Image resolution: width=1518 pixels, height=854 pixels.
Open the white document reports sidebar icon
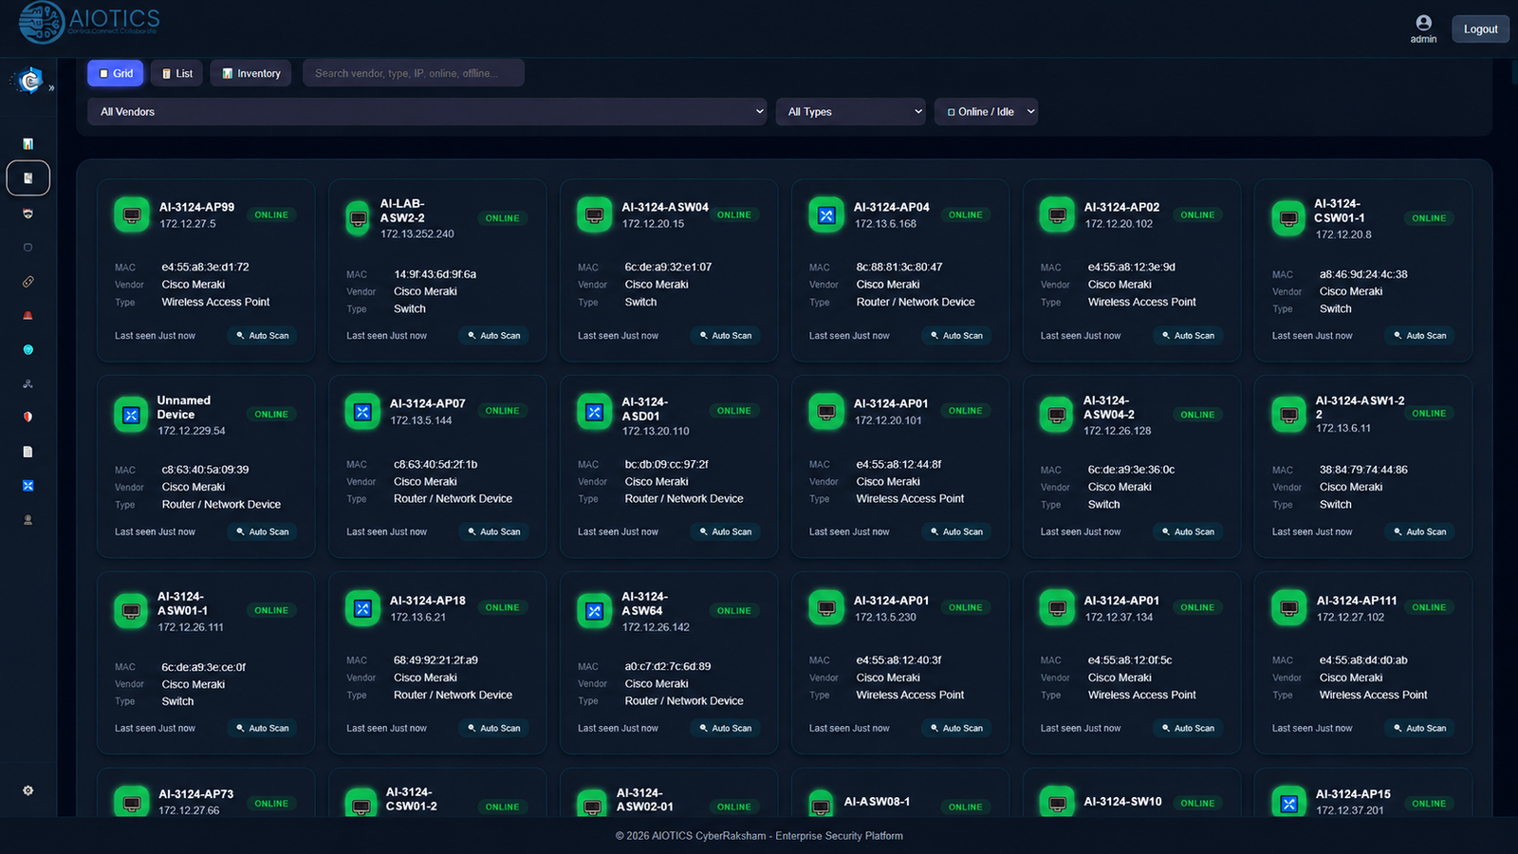(x=28, y=452)
